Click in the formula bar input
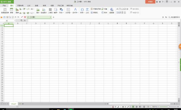This screenshot has height=110, width=181. pyautogui.click(x=104, y=20)
